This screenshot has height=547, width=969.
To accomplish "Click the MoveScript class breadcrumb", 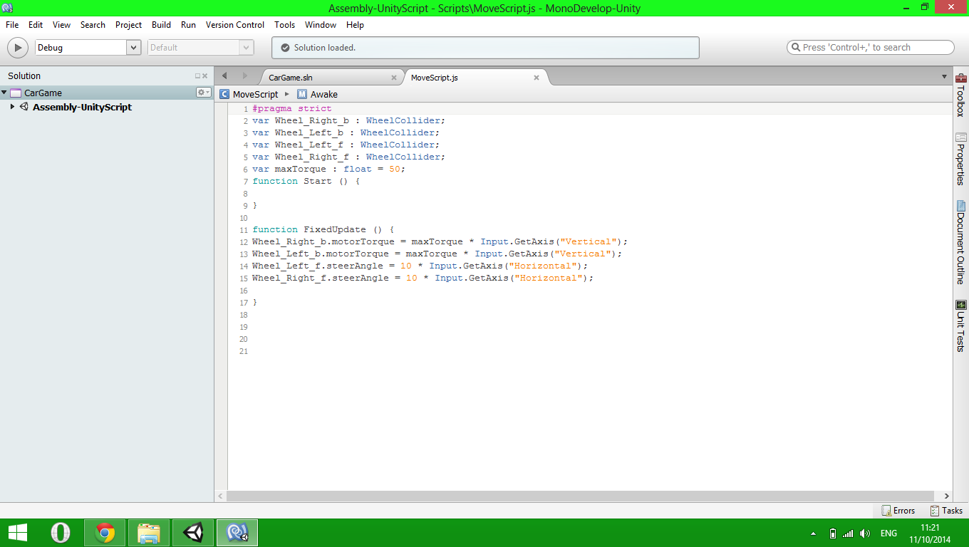I will click(x=249, y=94).
